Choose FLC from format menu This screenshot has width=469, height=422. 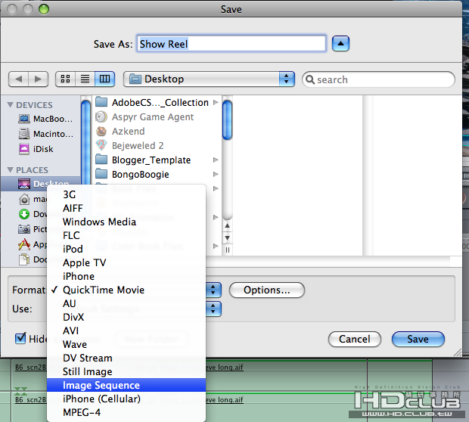tap(126, 235)
